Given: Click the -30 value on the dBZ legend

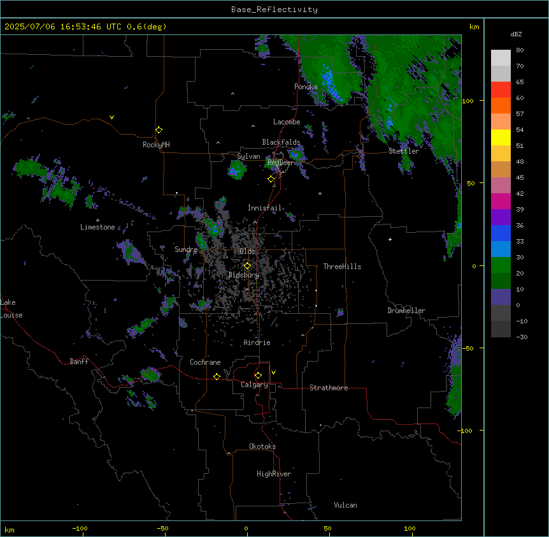Looking at the screenshot, I should (522, 337).
